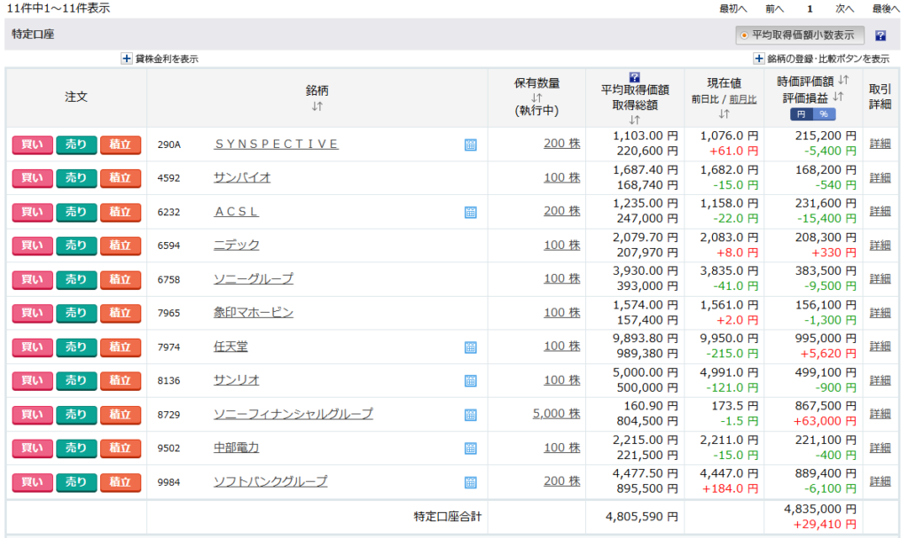The height and width of the screenshot is (538, 908).
Task: Open the 詳細 link for 中部電力
Action: [x=880, y=448]
